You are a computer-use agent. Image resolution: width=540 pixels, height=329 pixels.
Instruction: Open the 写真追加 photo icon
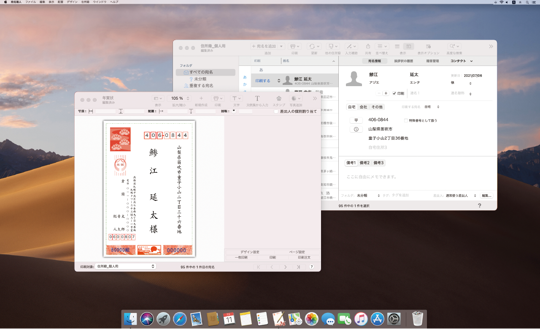click(296, 98)
